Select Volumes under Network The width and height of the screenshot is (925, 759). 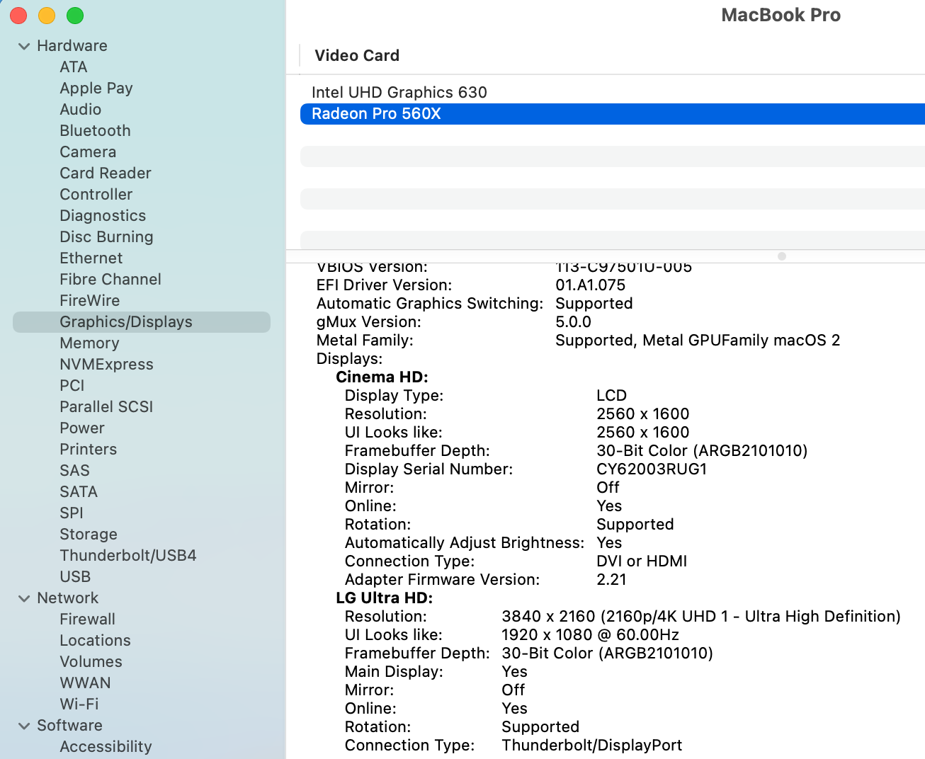point(91,662)
